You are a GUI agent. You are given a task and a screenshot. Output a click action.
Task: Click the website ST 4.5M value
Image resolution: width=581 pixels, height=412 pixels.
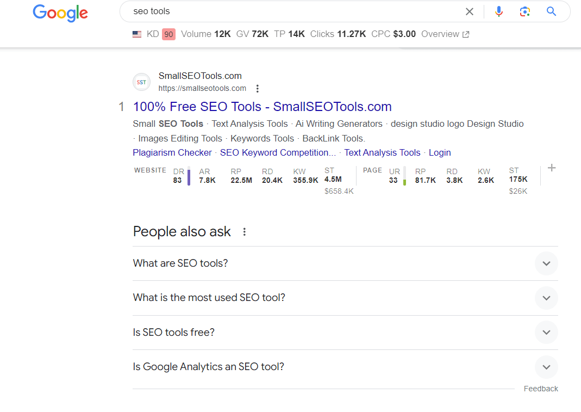tap(333, 179)
